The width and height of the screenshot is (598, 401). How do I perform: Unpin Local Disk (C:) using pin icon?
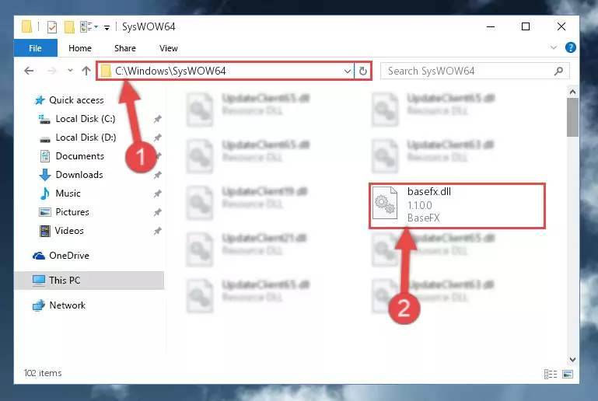click(x=158, y=119)
